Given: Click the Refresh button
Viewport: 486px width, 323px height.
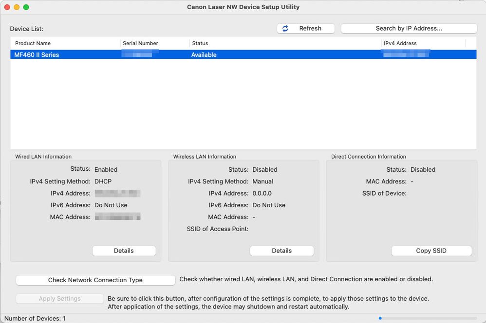Looking at the screenshot, I should coord(306,29).
